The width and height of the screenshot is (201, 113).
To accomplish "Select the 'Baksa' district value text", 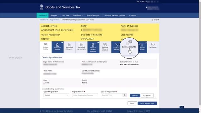I will coord(84,83).
